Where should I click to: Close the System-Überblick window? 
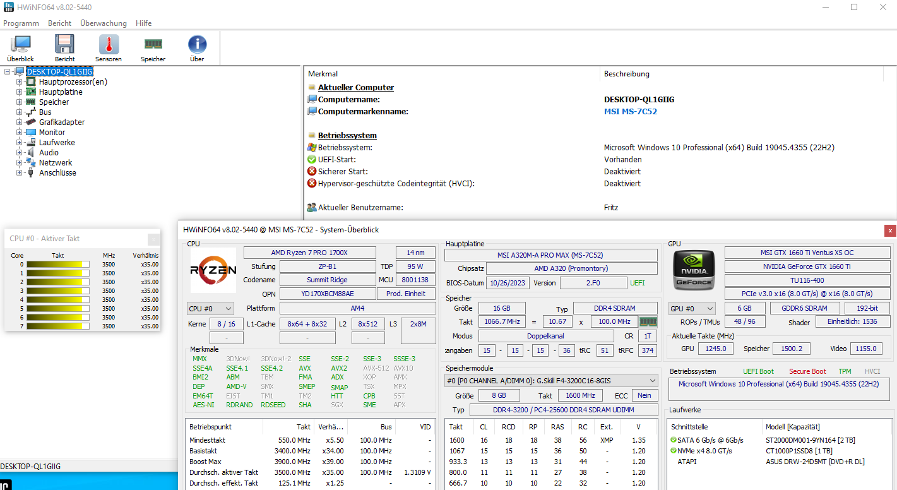890,230
